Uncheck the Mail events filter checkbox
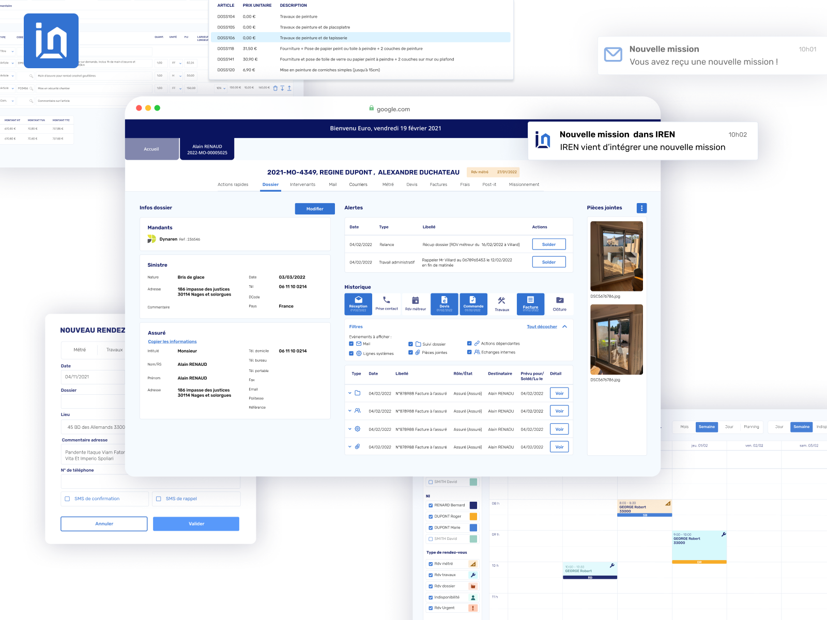Viewport: 827px width, 620px height. click(351, 344)
